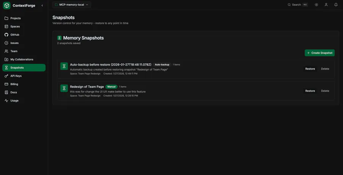
Task: Open the MCP-memory-local project dropdown
Action: coord(72,5)
